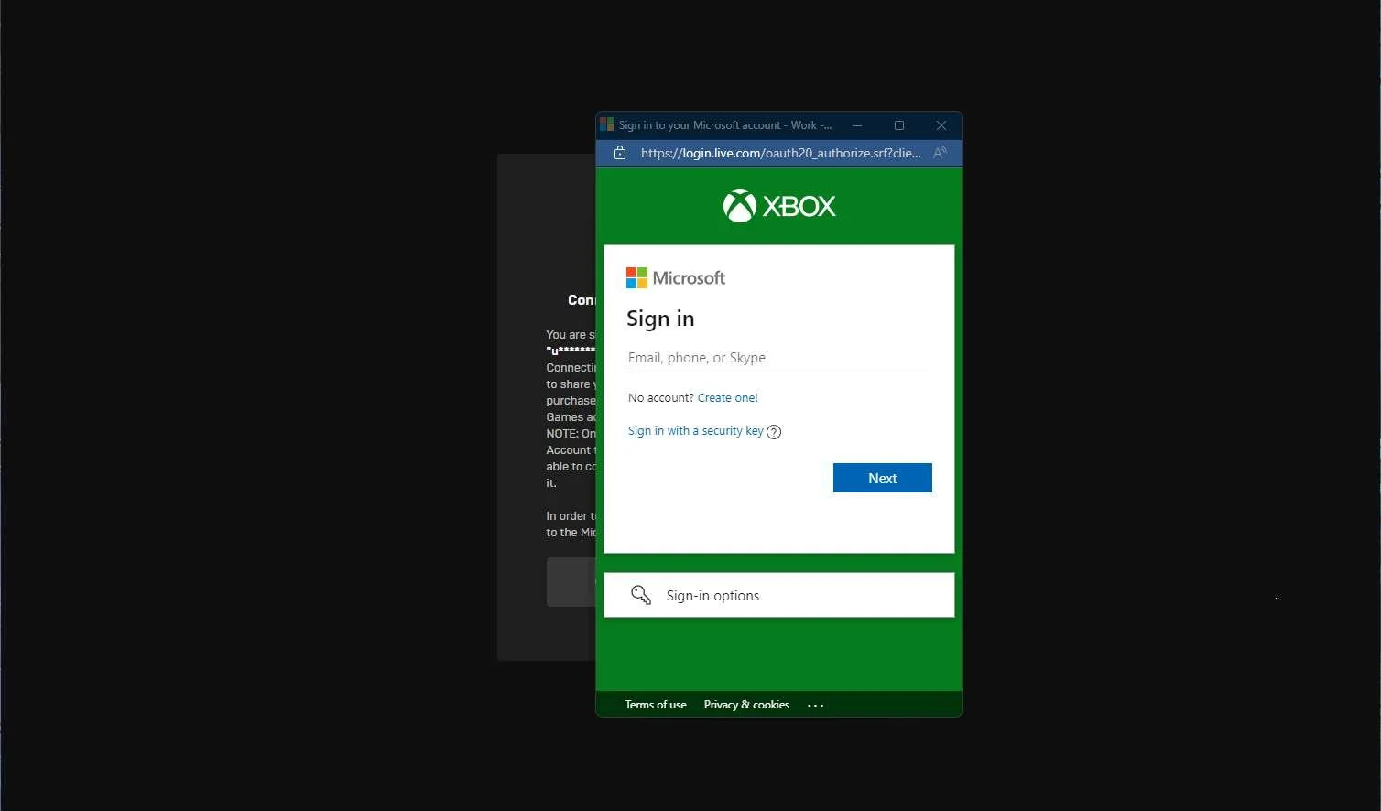Image resolution: width=1381 pixels, height=811 pixels.
Task: Activate the Read Aloud icon in the address bar
Action: [940, 153]
